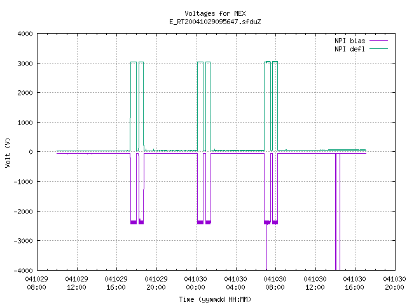Click the -3000 y-axis tick label
The width and height of the screenshot is (407, 305).
coord(23,241)
